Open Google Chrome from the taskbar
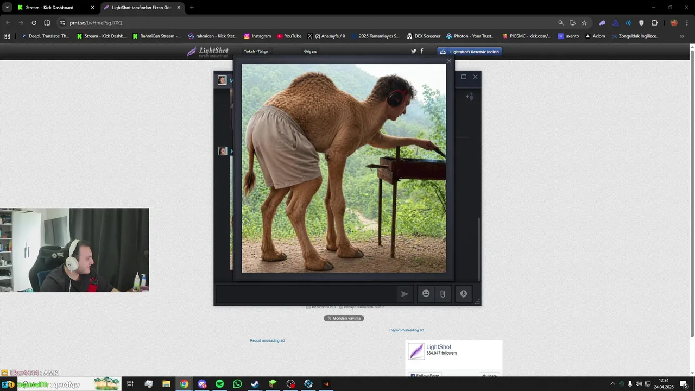 click(184, 384)
